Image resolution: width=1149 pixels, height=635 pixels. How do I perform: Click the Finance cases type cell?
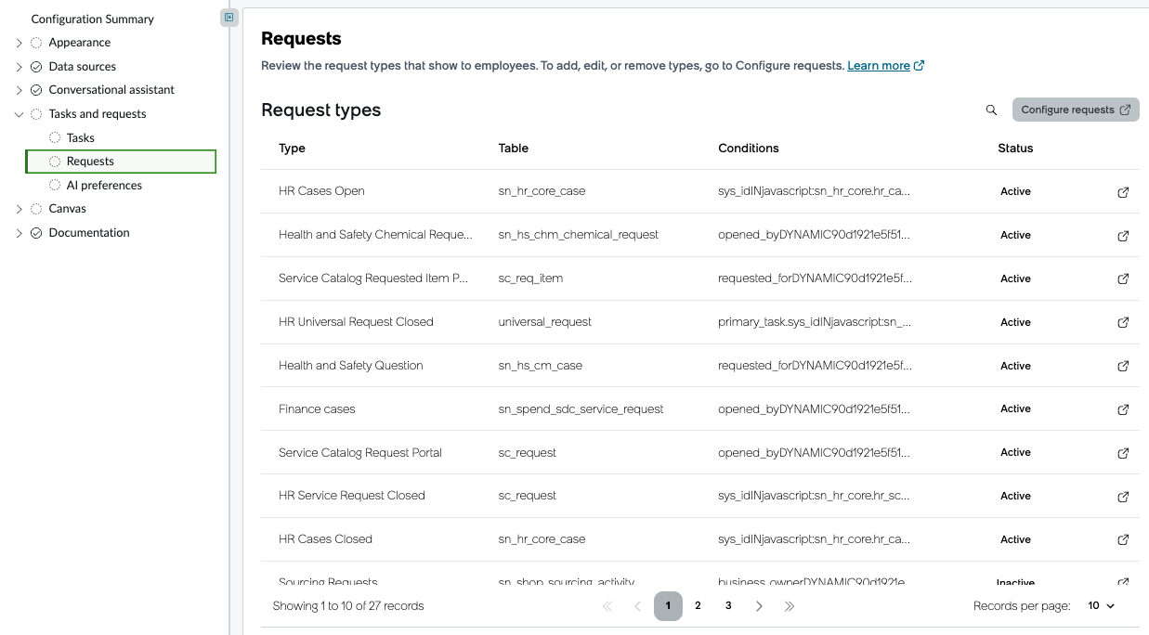click(x=317, y=409)
